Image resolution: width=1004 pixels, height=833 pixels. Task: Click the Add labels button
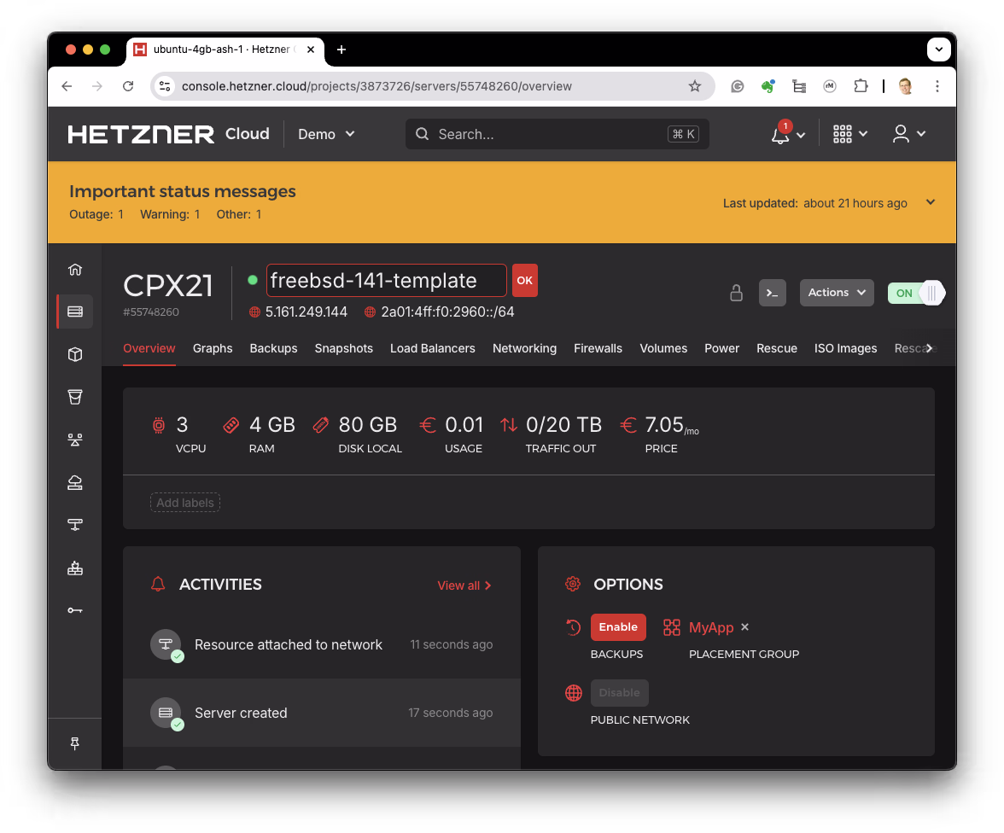(185, 503)
